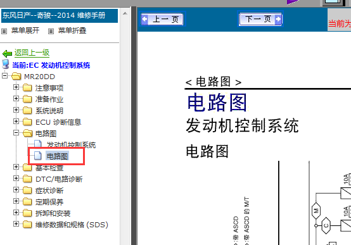Click the 定期保养 folder icon
Viewport: 351px width, 245px height.
(27, 202)
